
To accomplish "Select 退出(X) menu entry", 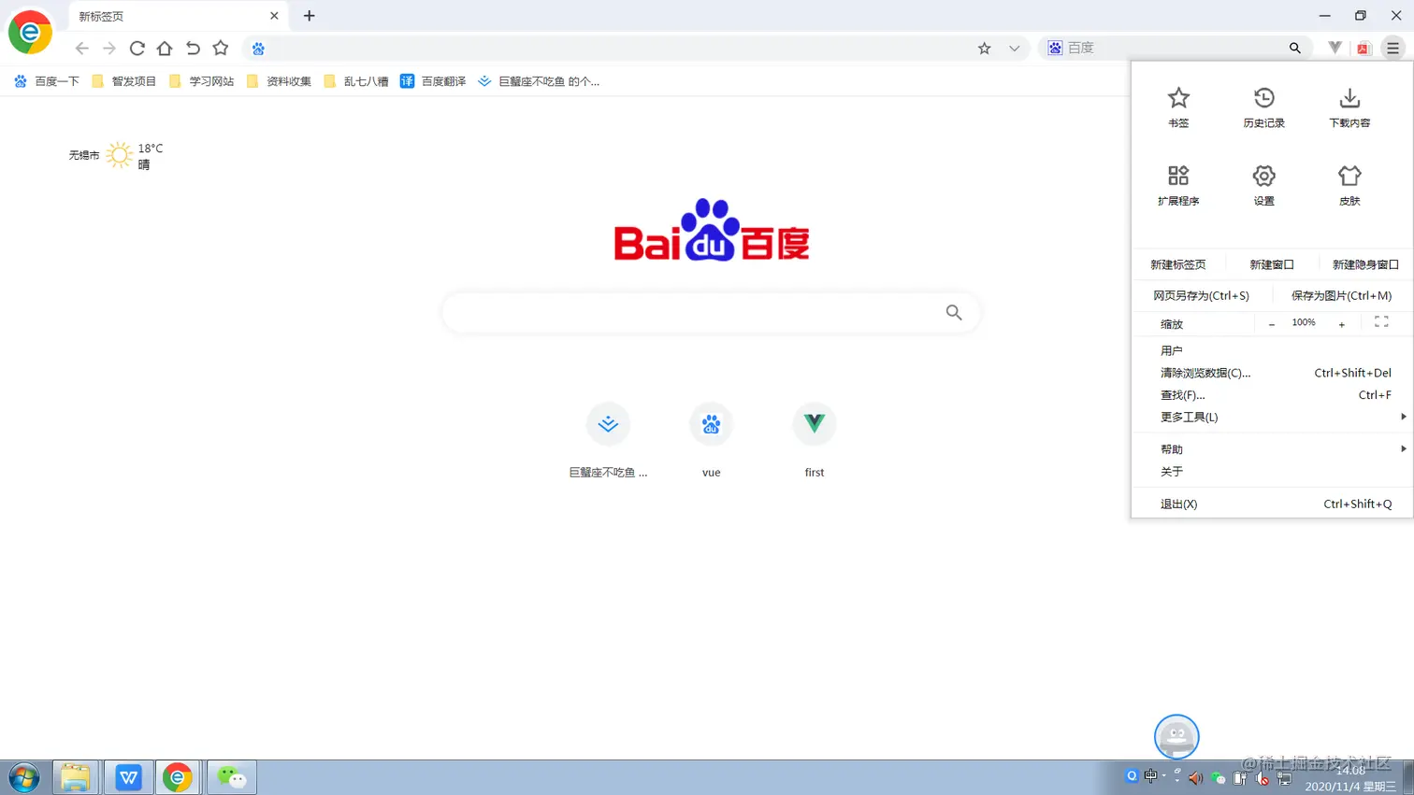I will click(1272, 504).
